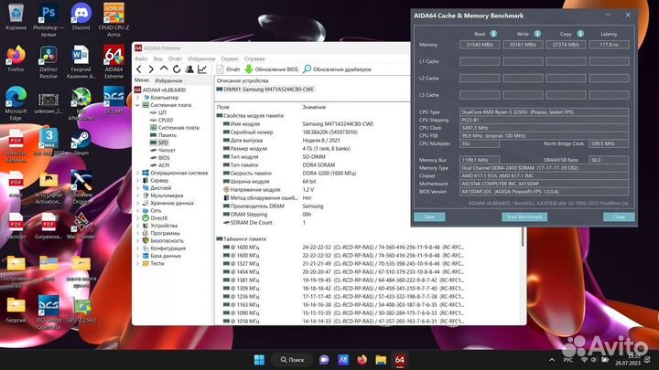Open the graph chart icon in AIDA64 toolbar
The image size is (659, 370).
click(202, 69)
